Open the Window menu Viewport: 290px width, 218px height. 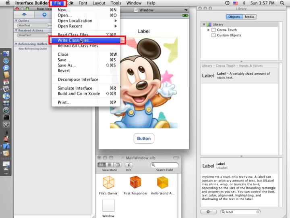click(134, 3)
